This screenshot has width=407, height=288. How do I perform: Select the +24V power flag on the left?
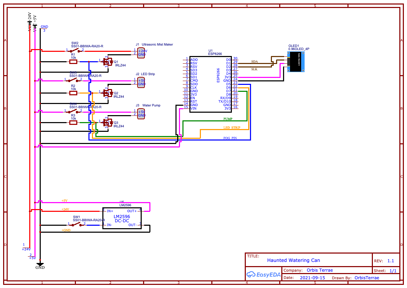point(30,21)
